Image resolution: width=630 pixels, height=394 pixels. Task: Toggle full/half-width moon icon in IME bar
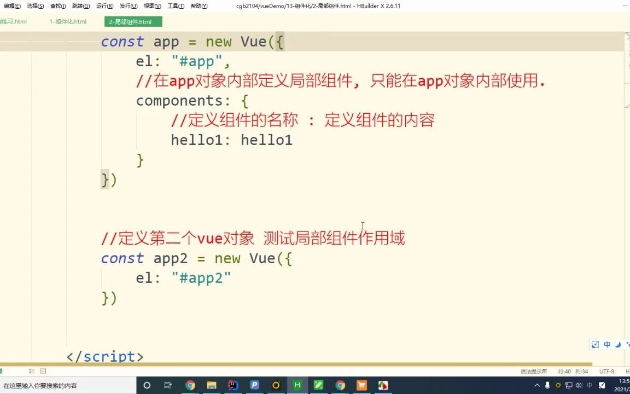click(619, 344)
